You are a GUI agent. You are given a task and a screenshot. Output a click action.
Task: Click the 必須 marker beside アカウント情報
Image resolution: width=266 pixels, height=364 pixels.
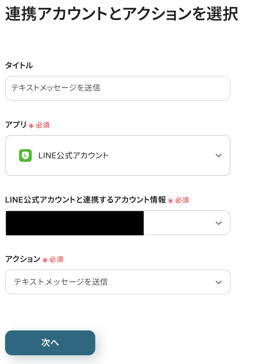pyautogui.click(x=182, y=200)
